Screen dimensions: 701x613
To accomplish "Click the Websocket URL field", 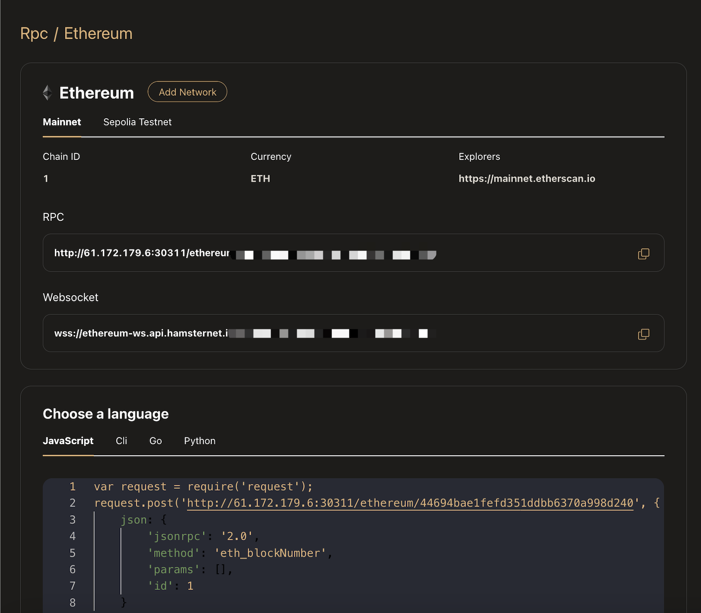I will [353, 333].
